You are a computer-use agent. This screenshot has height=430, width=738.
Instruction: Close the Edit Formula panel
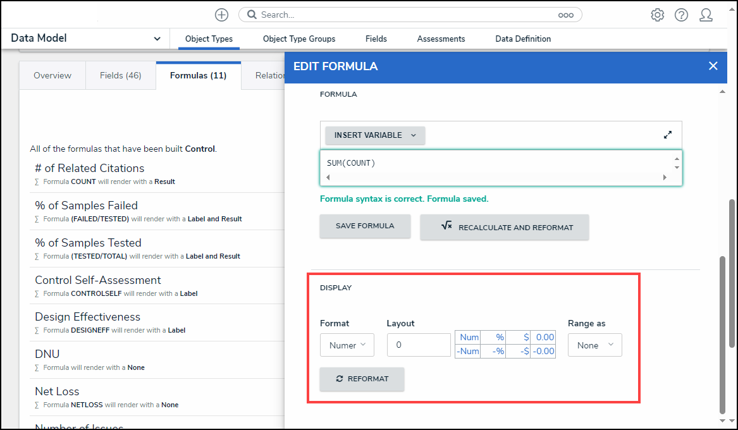[x=713, y=66]
